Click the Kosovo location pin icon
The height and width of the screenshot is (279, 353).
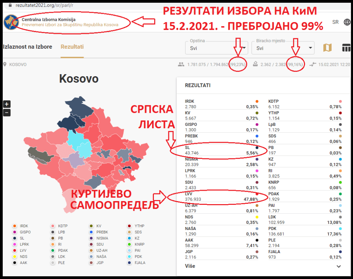[x=5, y=64]
